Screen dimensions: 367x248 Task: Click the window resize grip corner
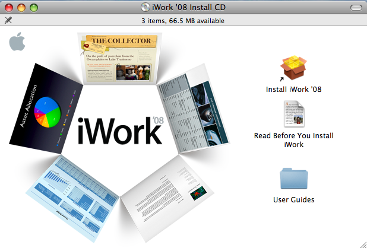pos(363,244)
